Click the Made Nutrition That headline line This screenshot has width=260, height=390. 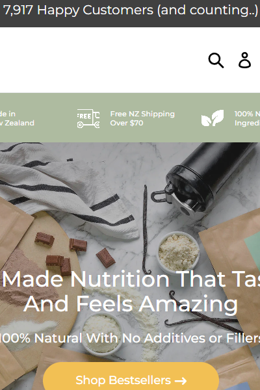click(x=130, y=279)
